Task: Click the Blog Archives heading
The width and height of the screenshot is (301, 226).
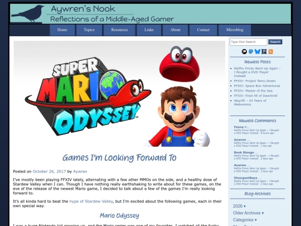Action: [x=258, y=194]
